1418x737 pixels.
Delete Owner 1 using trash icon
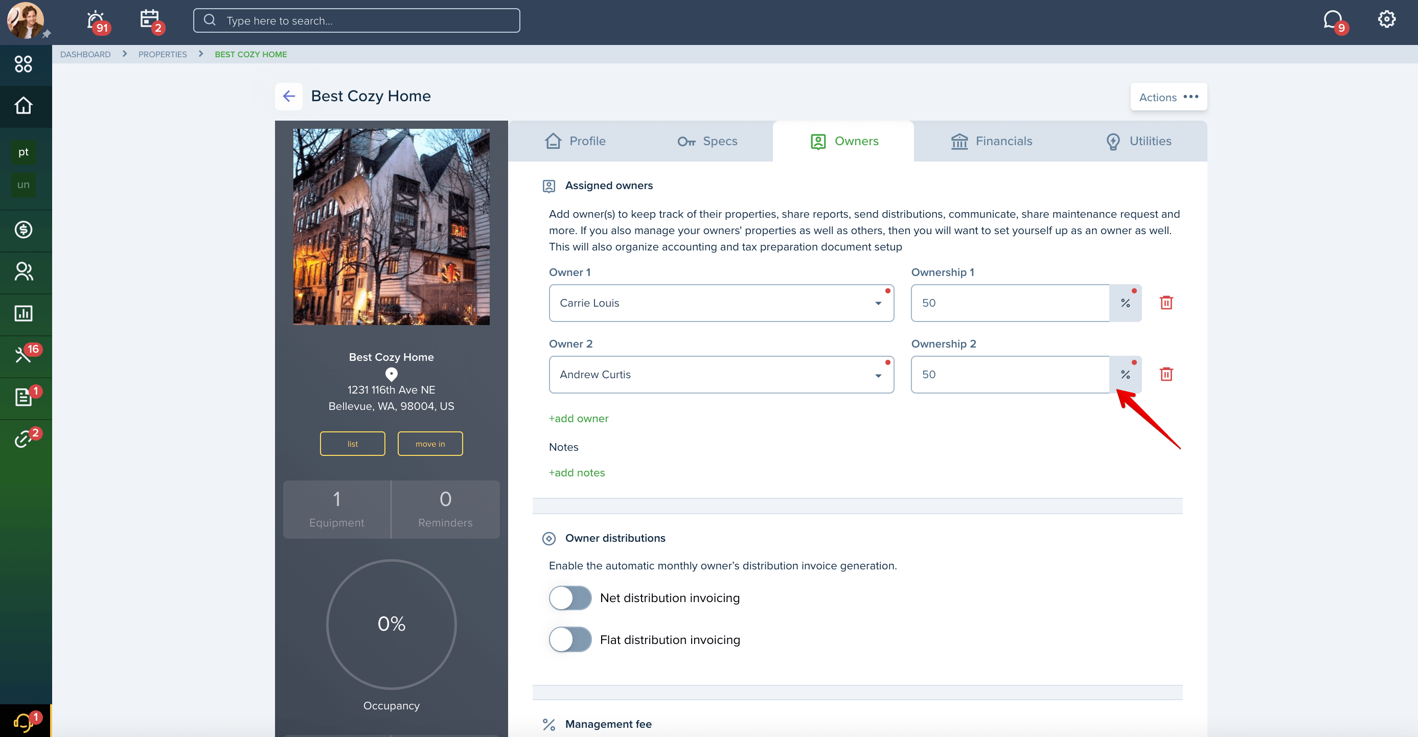[x=1166, y=303]
